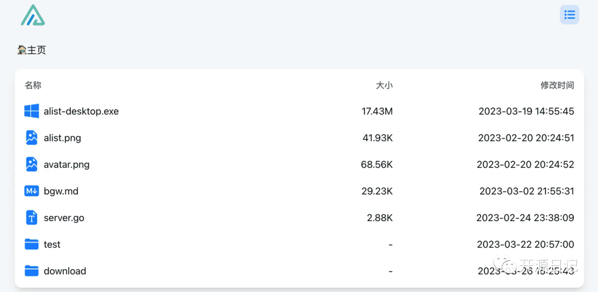Click the AList logo icon
The width and height of the screenshot is (598, 292).
(x=33, y=16)
